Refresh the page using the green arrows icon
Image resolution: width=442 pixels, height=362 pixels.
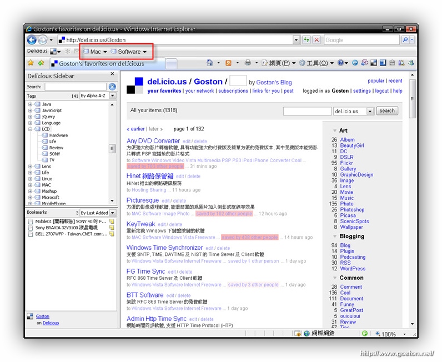coord(306,40)
